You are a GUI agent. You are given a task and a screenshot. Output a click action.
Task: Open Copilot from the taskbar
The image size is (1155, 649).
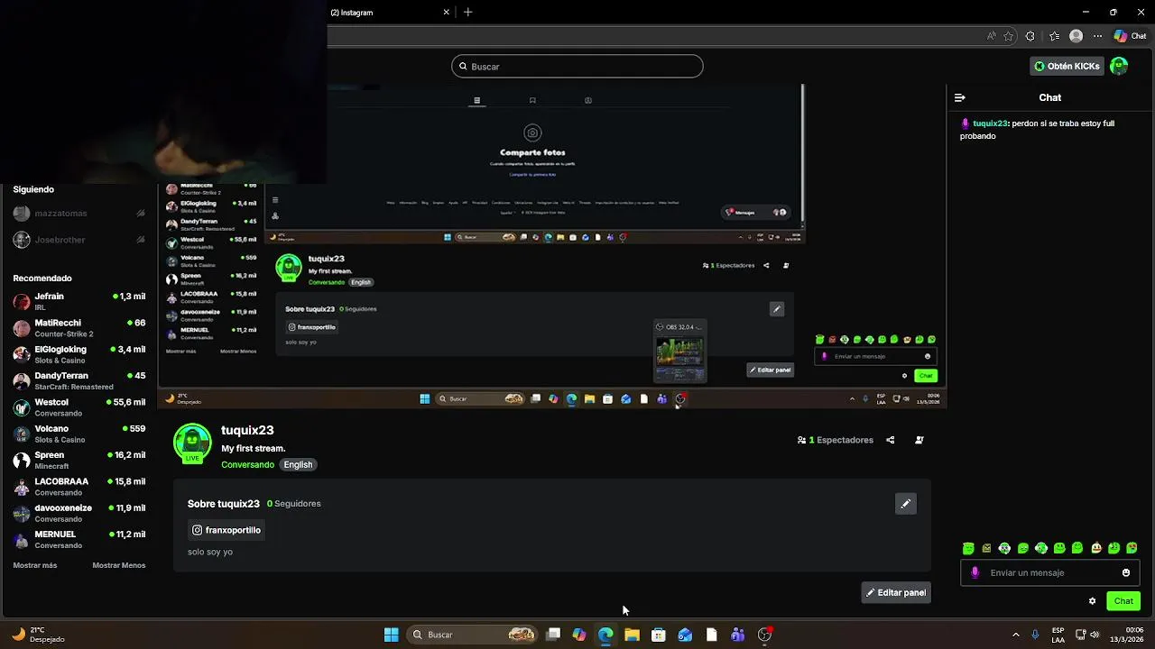(579, 635)
